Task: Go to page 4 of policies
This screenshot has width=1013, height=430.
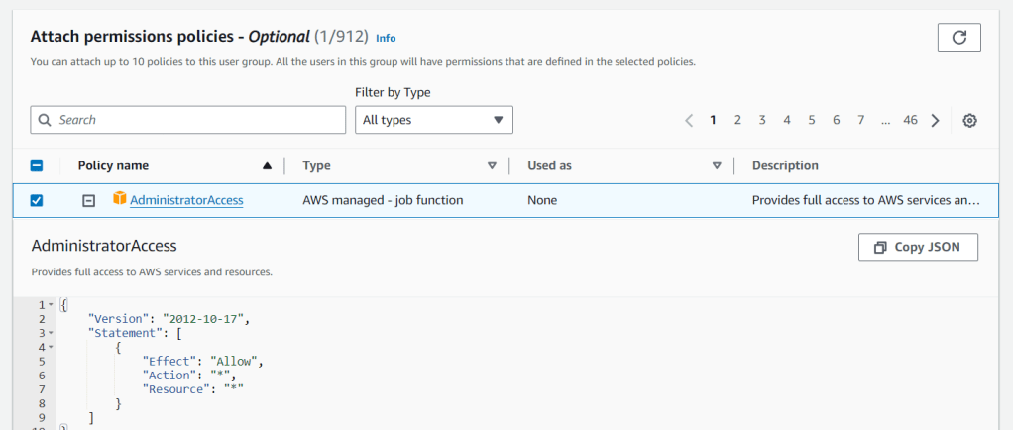Action: [787, 120]
